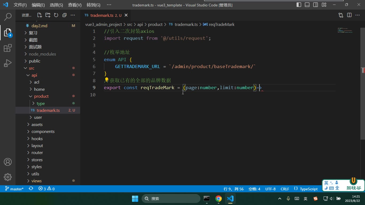
Task: Toggle the primary side bar layout button
Action: point(299,5)
